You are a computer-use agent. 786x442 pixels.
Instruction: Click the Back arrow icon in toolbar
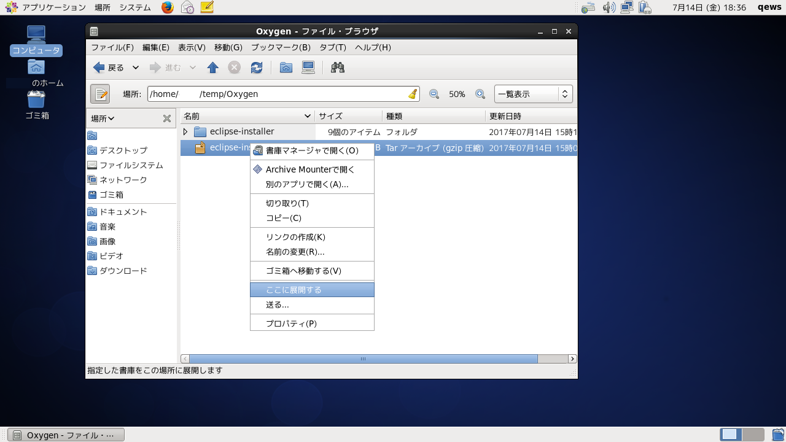coord(99,68)
